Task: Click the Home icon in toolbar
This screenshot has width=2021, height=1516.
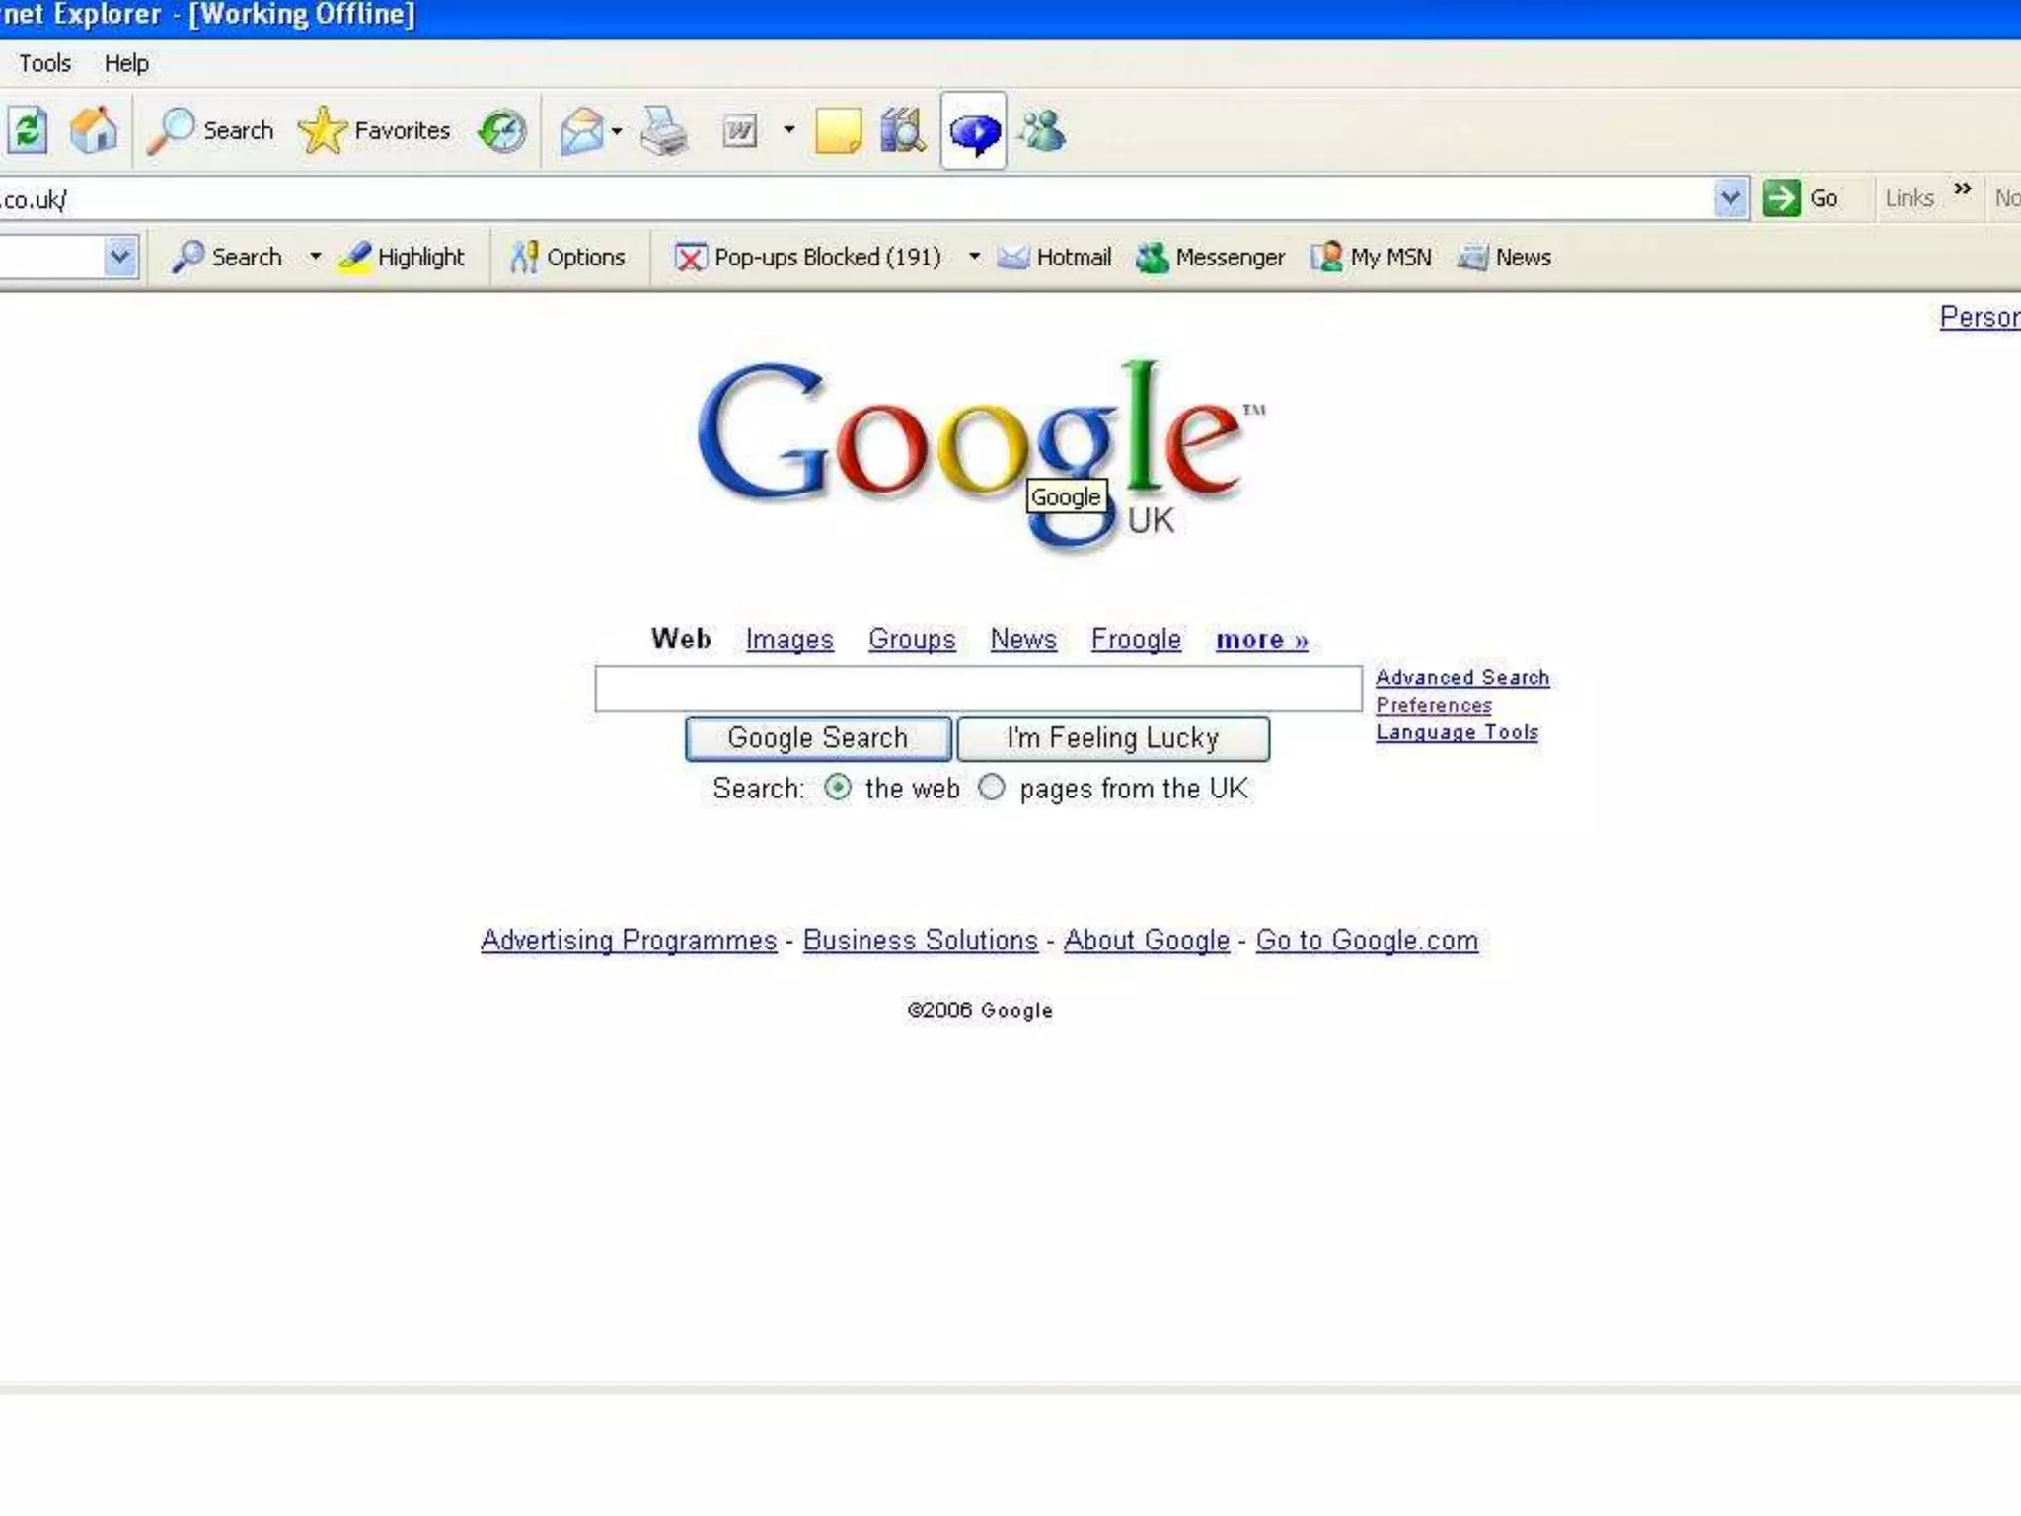Action: pos(94,130)
